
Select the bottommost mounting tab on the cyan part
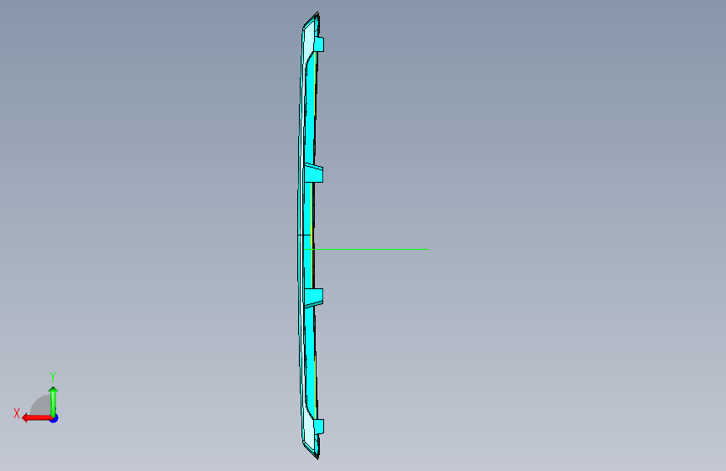point(318,427)
